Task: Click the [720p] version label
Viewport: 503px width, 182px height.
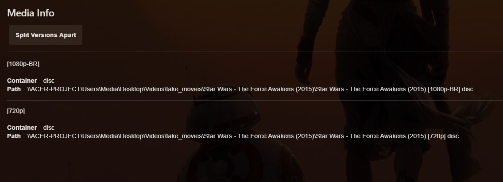Action: [16, 111]
